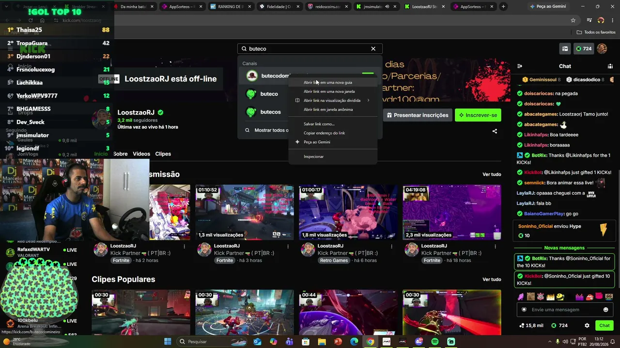Open Todos os favoritos bookmarks folder

596,32
